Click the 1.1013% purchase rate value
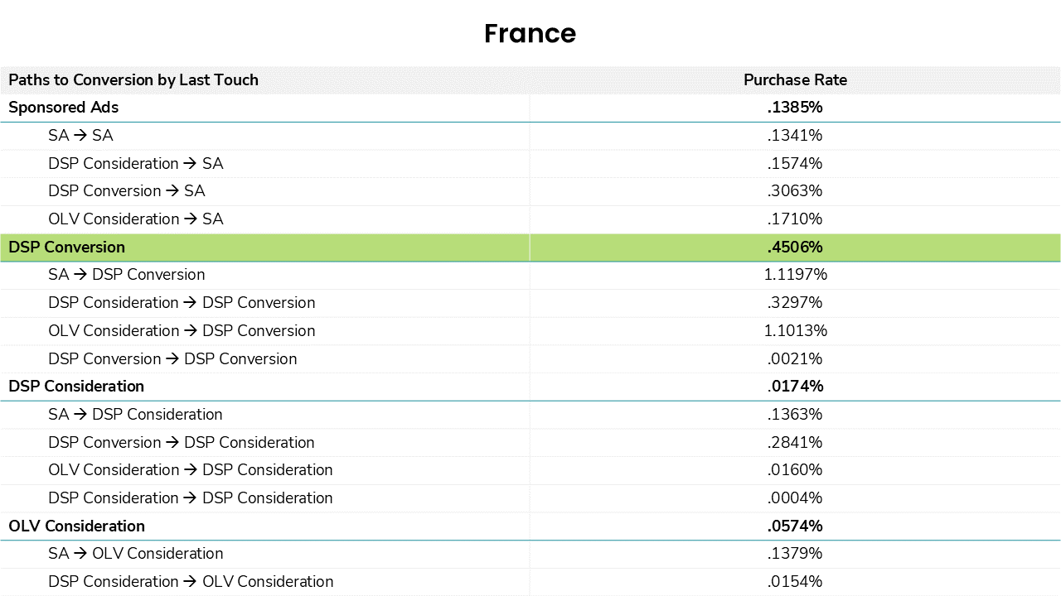The height and width of the screenshot is (596, 1061). pyautogui.click(x=795, y=331)
